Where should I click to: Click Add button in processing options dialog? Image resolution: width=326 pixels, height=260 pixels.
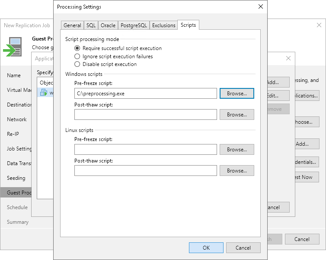278,82
